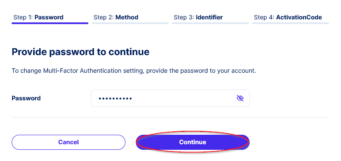Screen dimensions: 341x161
Task: Click the horizontal divider above the buttons
Action: coord(170,118)
